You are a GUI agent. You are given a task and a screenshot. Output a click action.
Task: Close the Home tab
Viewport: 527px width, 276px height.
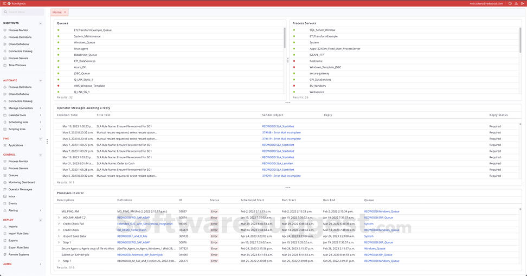(65, 12)
